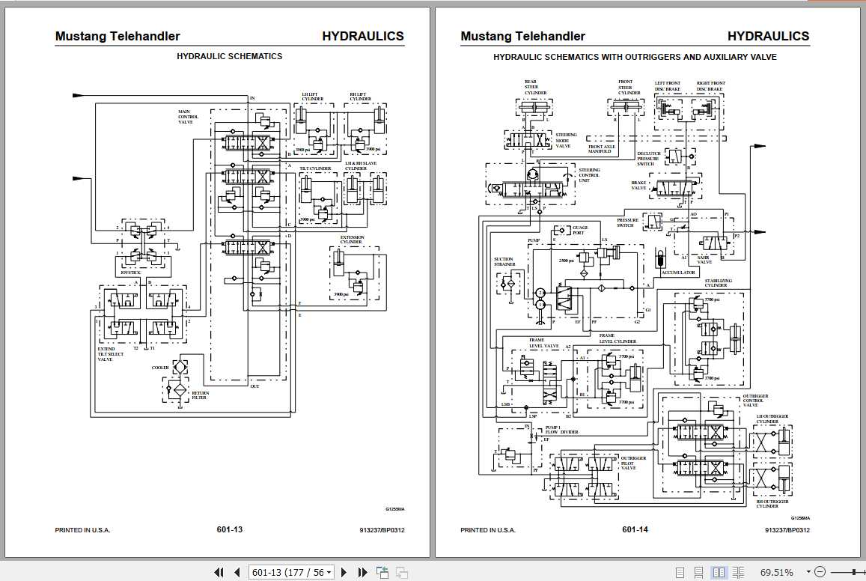Expand the dropdown arrow inside the page field
The width and height of the screenshot is (866, 581).
click(329, 571)
